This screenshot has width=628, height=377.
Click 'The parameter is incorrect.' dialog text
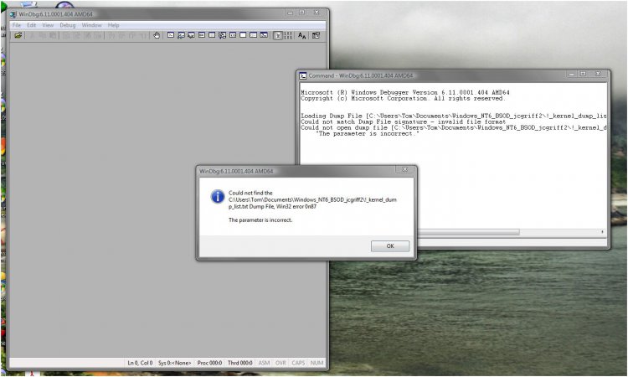coord(260,220)
